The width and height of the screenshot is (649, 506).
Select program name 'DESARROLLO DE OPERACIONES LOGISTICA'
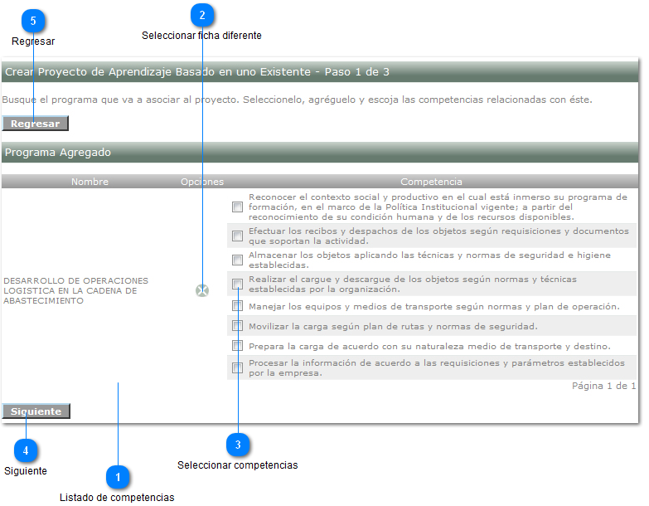tap(75, 290)
